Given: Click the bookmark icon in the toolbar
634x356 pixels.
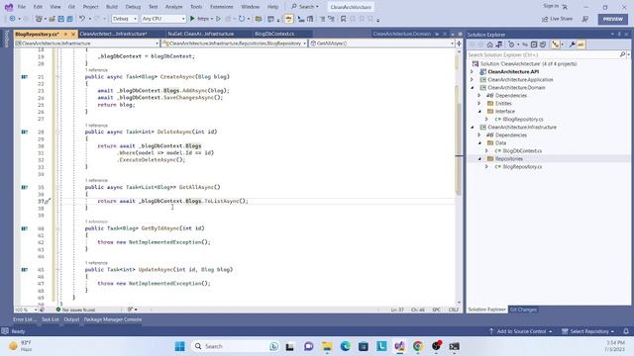Looking at the screenshot, I should (x=343, y=19).
